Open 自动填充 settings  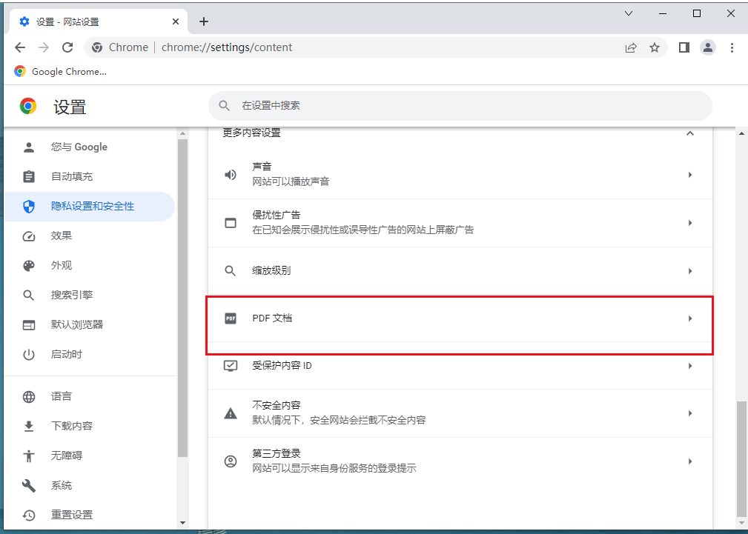click(x=90, y=176)
